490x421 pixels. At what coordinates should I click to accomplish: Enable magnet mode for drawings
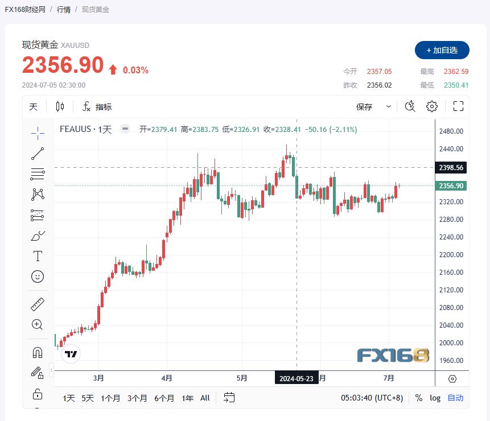click(38, 352)
